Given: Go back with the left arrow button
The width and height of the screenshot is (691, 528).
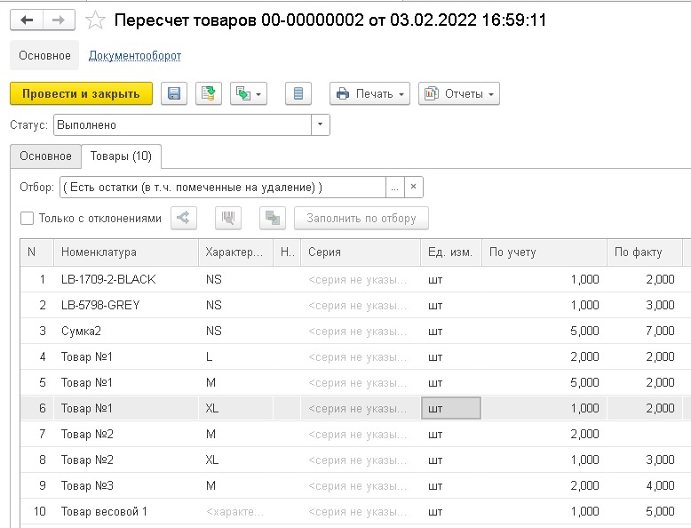Looking at the screenshot, I should tap(27, 20).
